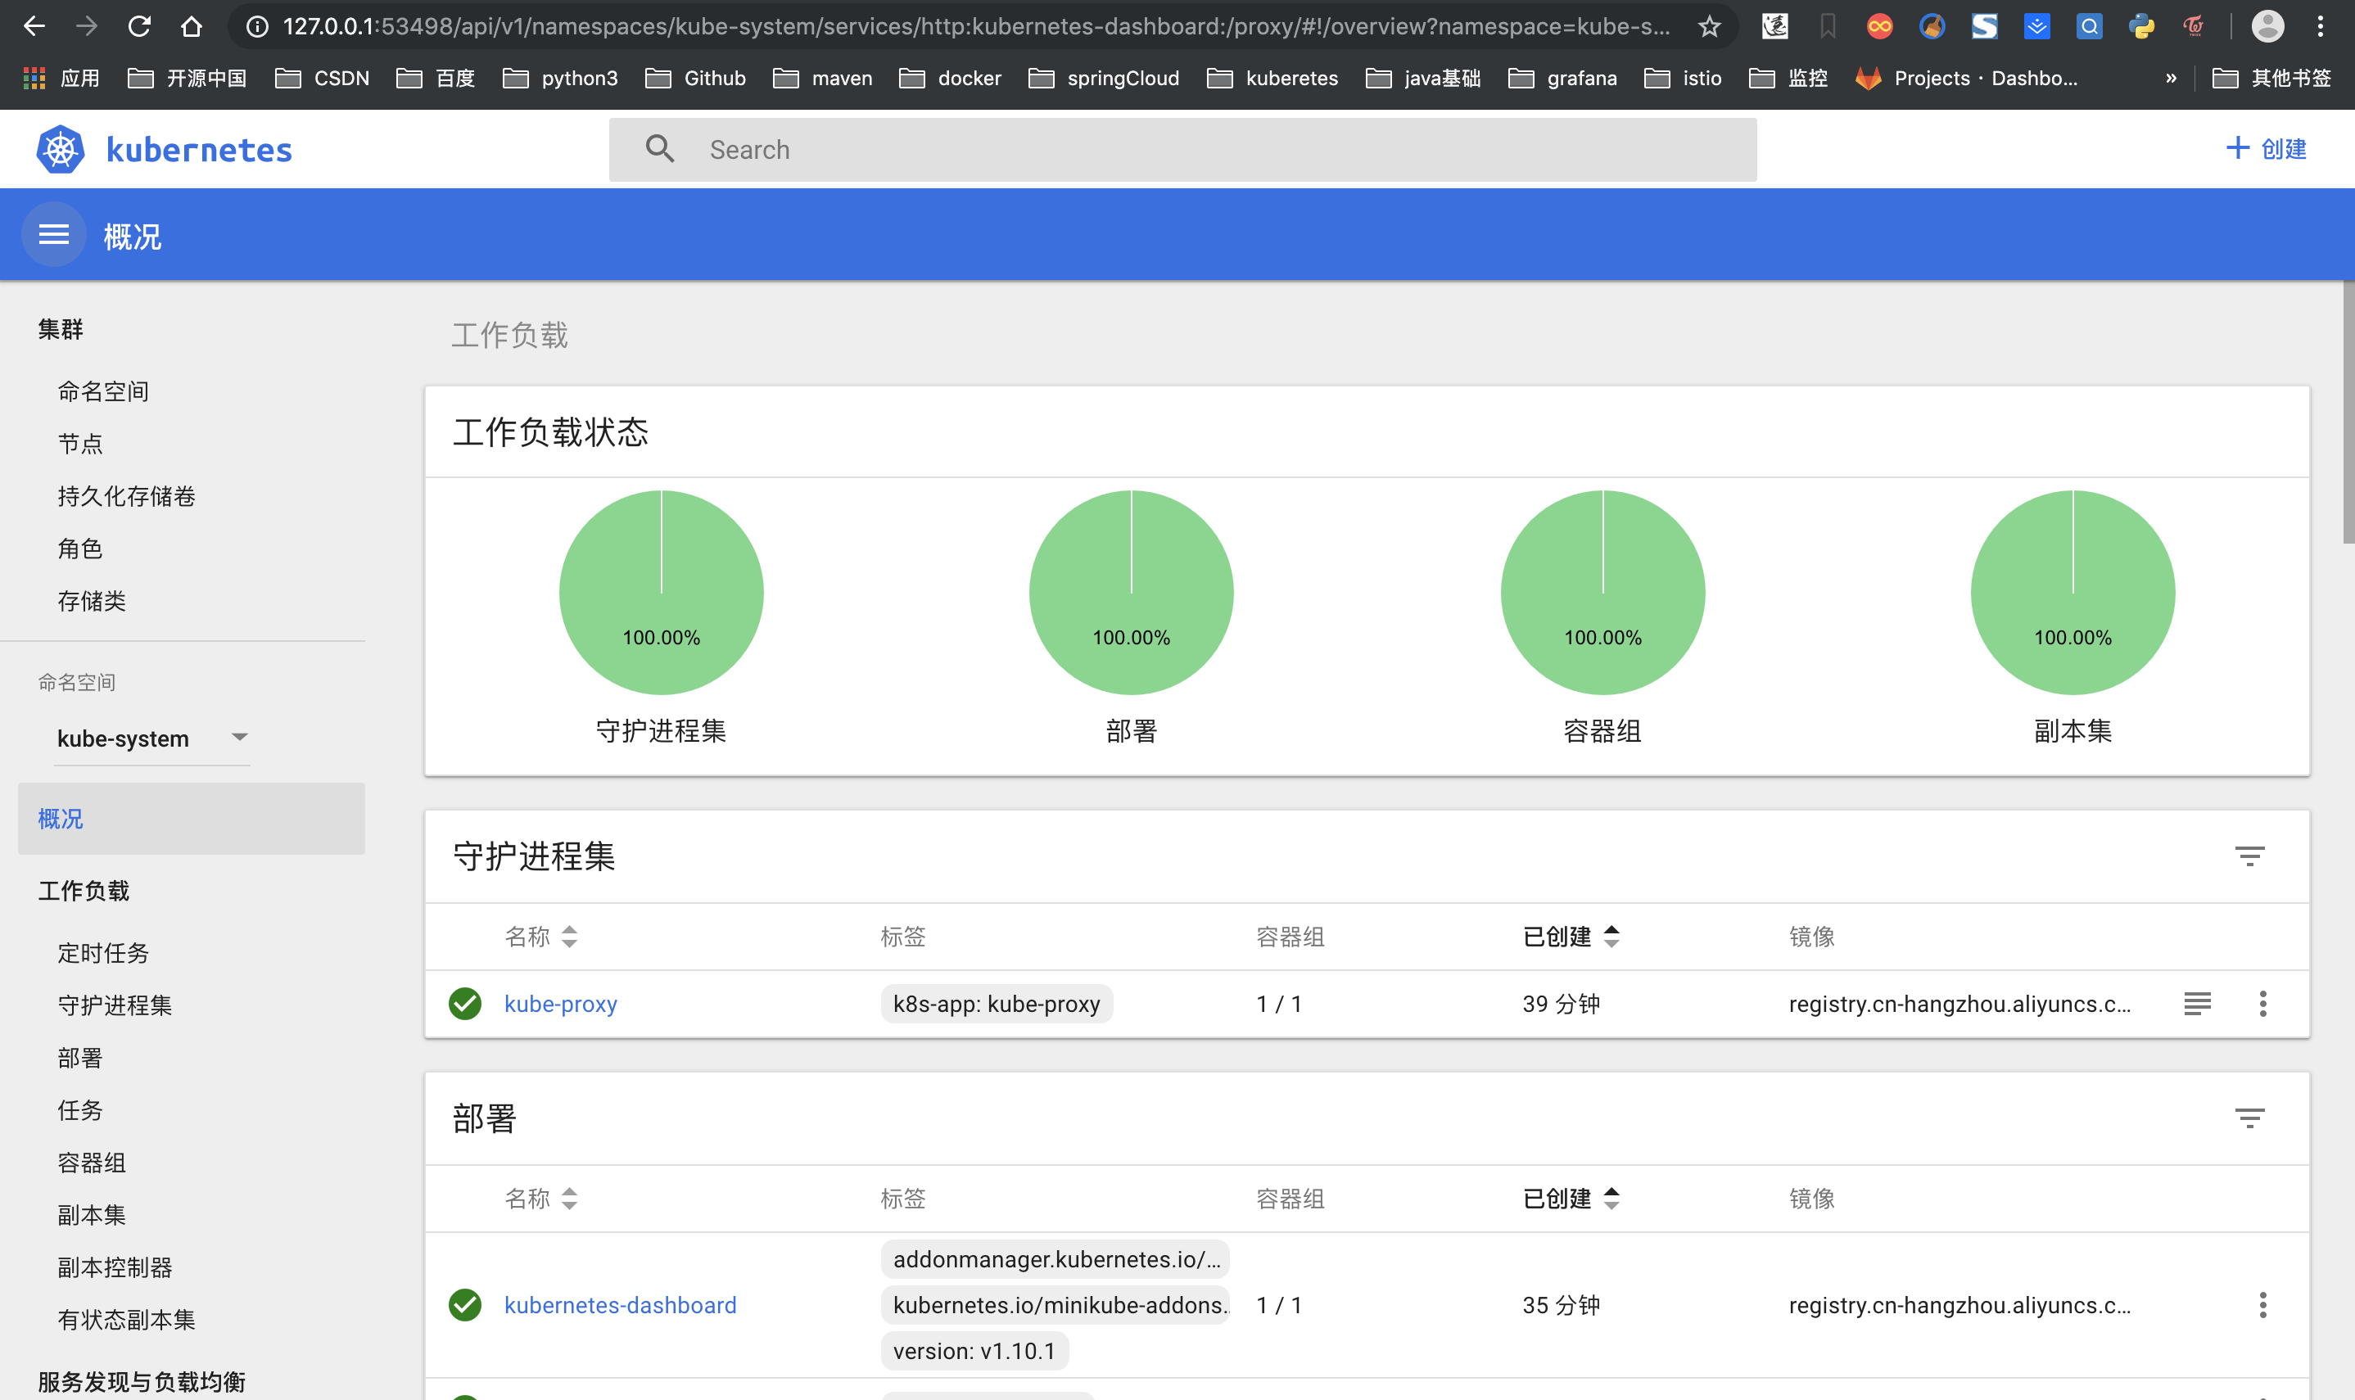The image size is (2355, 1400).
Task: Click the addonmanager.kubernetes.io label chip
Action: [1055, 1259]
